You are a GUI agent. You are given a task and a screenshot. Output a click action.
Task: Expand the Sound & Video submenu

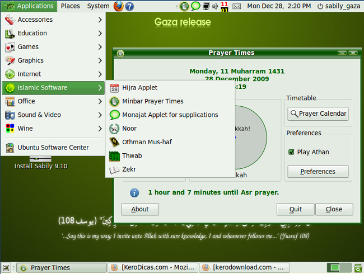click(53, 115)
